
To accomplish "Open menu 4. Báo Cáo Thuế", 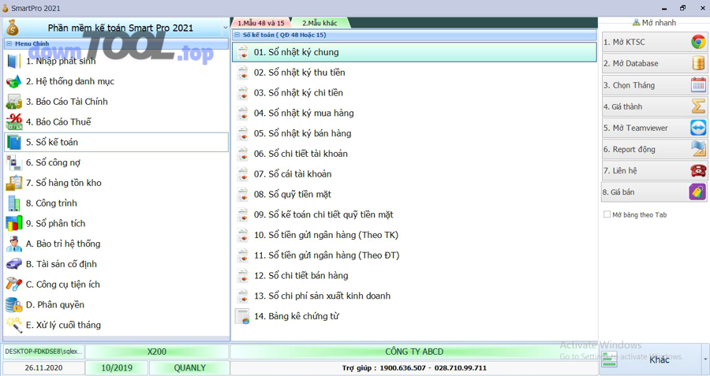I will (x=117, y=122).
